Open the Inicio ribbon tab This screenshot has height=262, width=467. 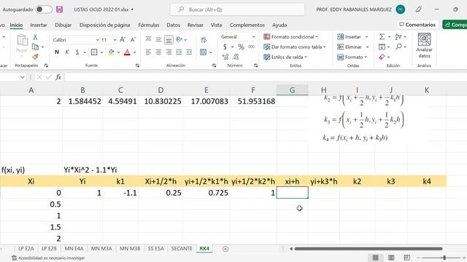pos(16,25)
